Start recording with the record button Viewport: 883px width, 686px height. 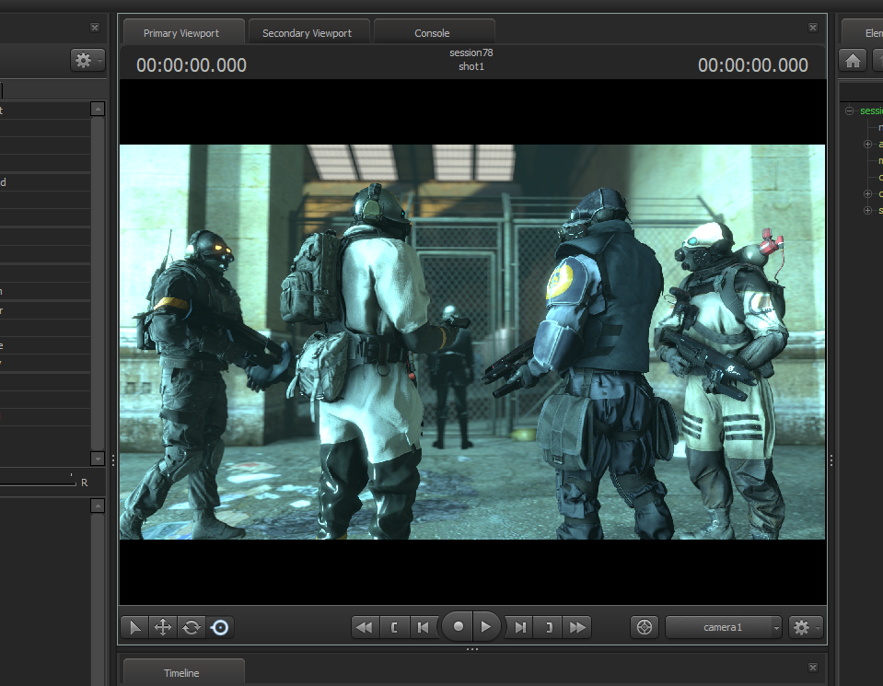coord(458,626)
